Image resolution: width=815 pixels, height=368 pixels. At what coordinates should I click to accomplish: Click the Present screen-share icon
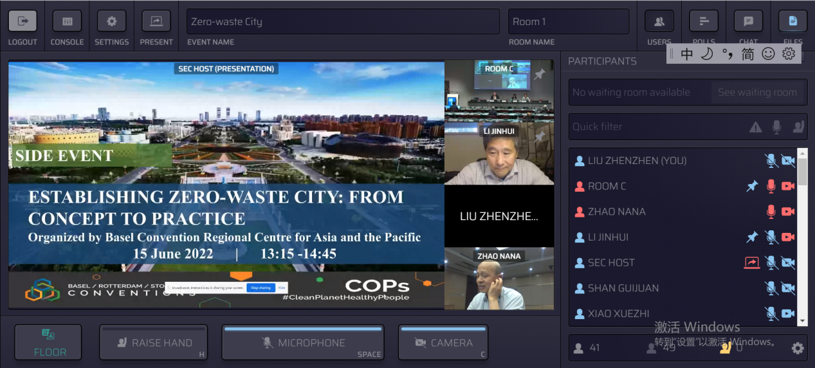[x=156, y=21]
